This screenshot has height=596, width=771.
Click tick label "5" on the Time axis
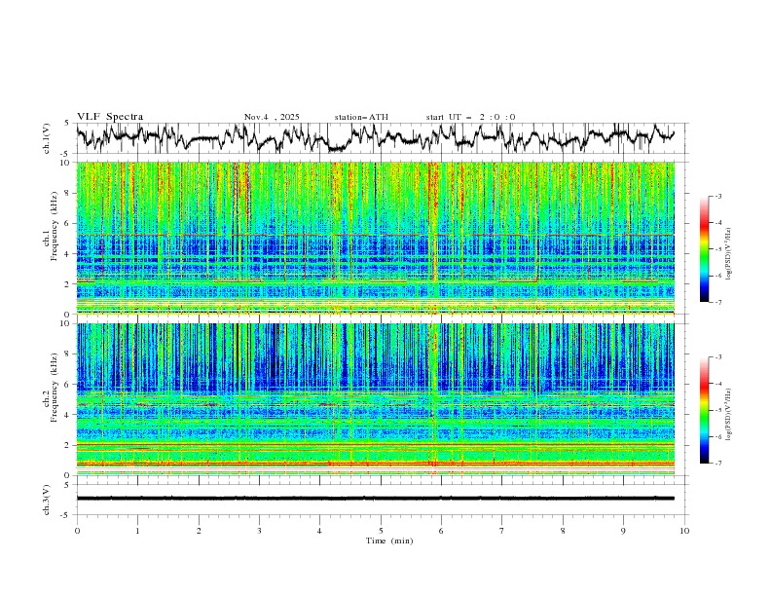381,531
